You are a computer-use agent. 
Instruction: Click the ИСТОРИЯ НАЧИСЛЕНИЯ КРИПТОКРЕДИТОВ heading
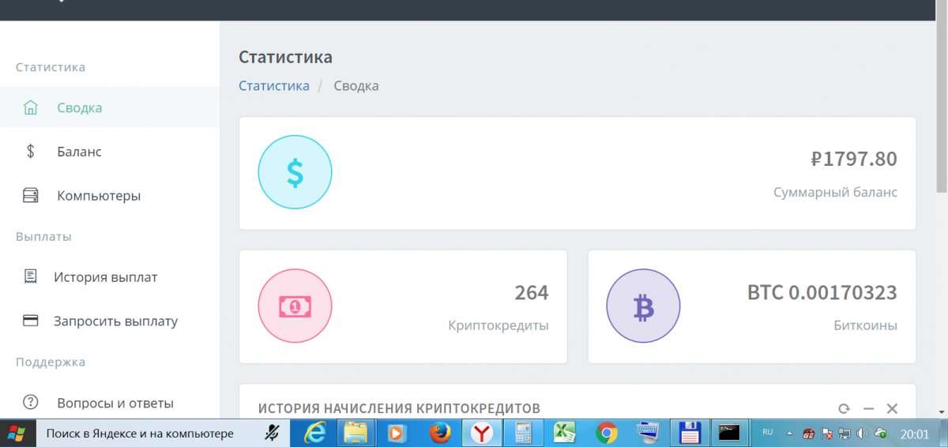399,408
